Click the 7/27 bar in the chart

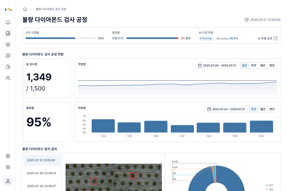(x=182, y=129)
